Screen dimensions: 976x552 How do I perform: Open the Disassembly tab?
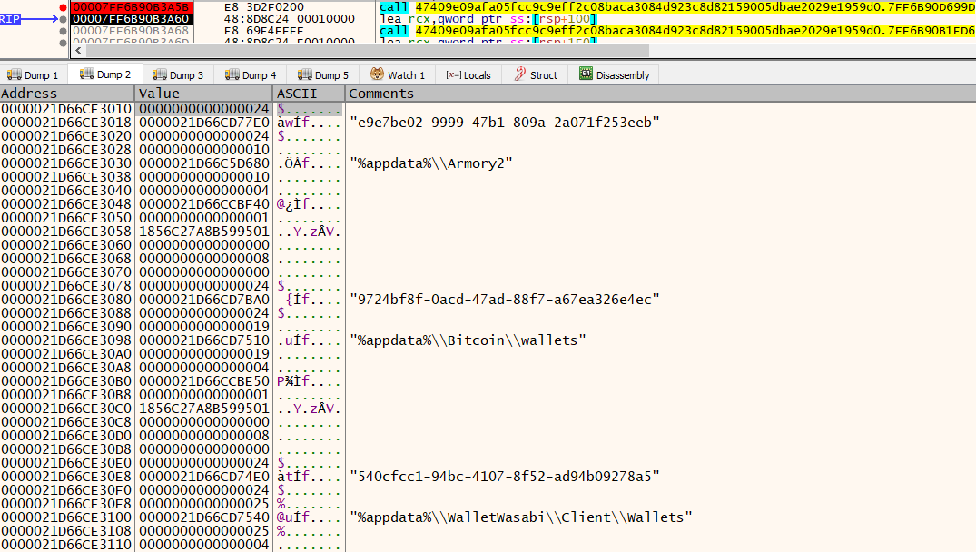(622, 75)
